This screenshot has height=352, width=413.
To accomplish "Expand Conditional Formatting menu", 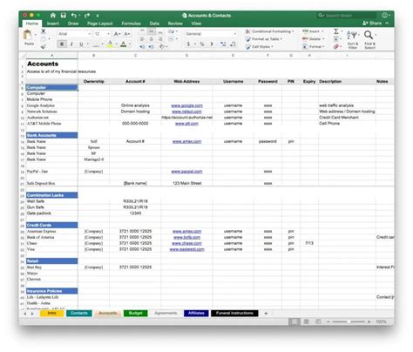I will (269, 31).
